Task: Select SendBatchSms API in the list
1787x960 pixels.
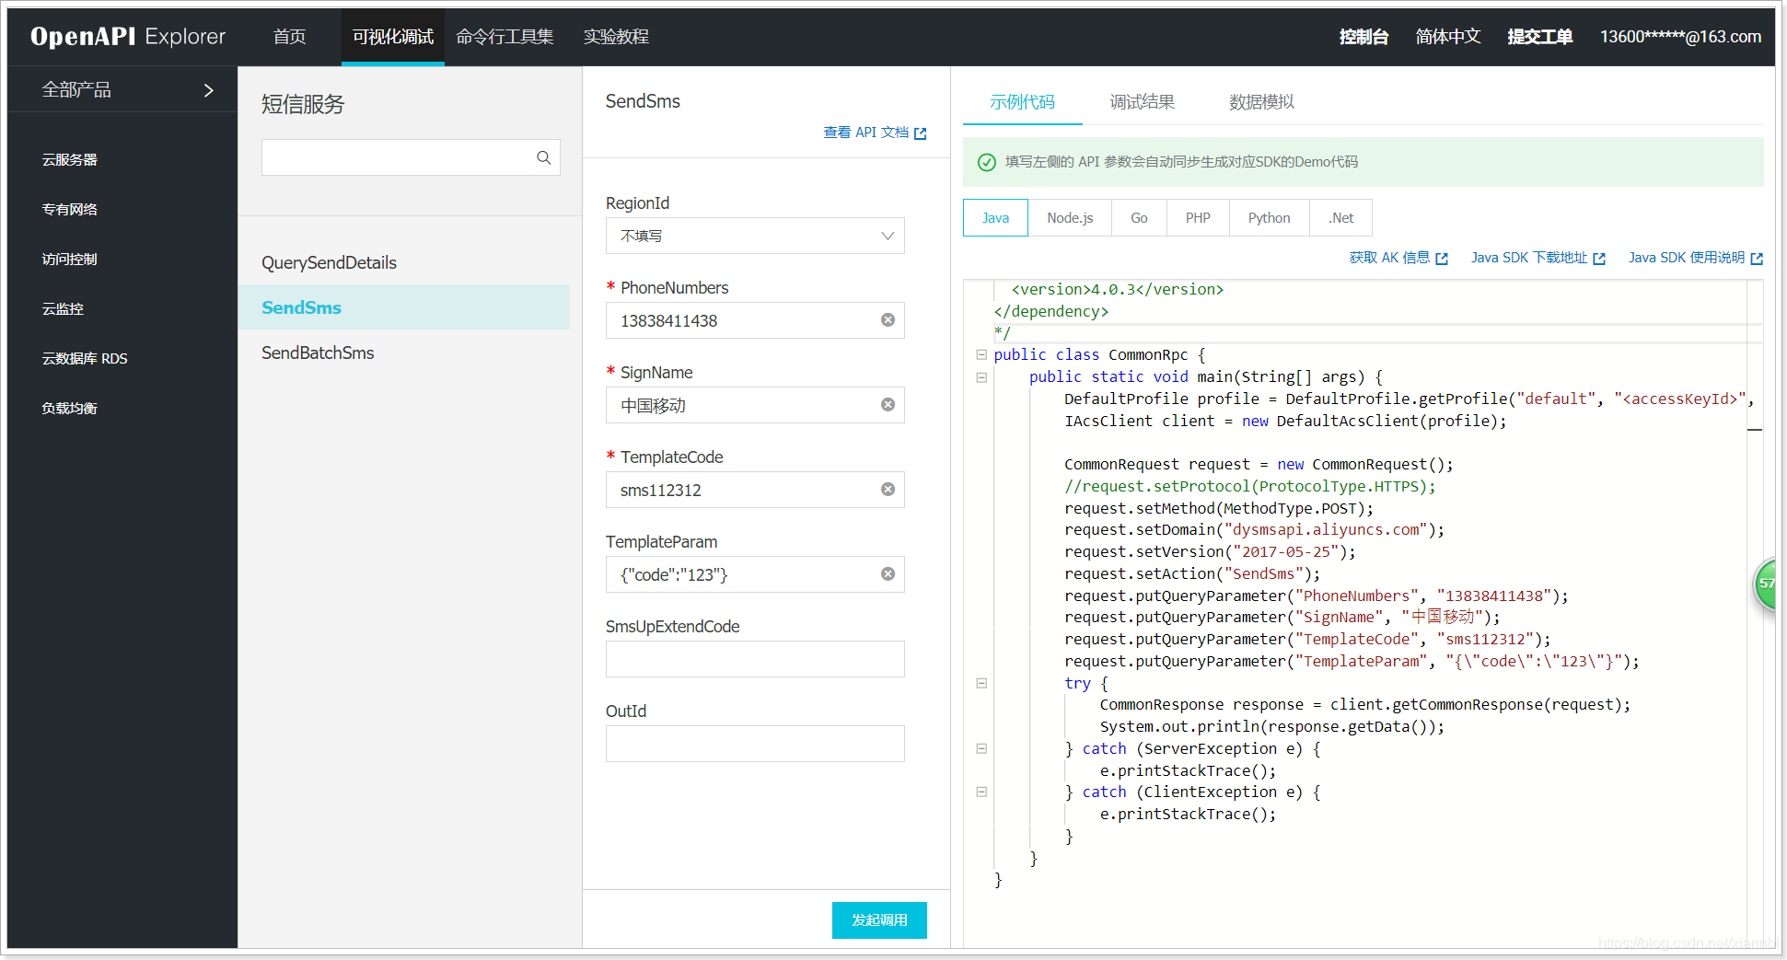Action: tap(318, 353)
